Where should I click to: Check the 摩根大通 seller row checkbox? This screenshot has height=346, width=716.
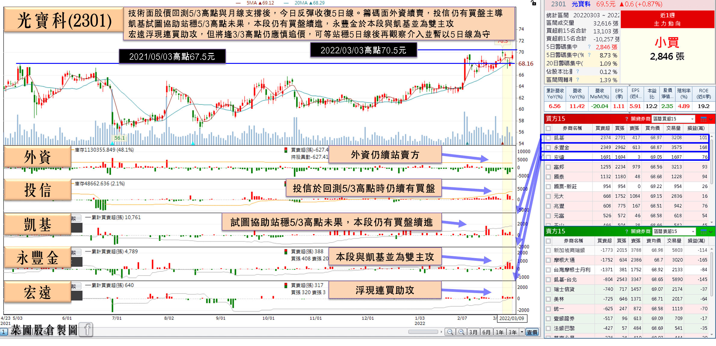548,260
